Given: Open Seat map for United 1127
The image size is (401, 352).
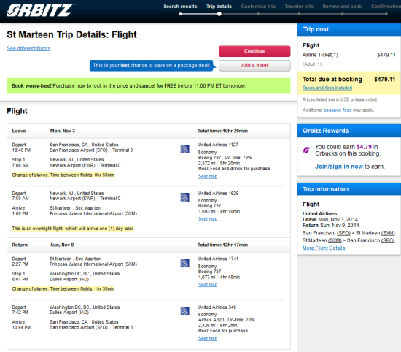Looking at the screenshot, I should tap(208, 176).
